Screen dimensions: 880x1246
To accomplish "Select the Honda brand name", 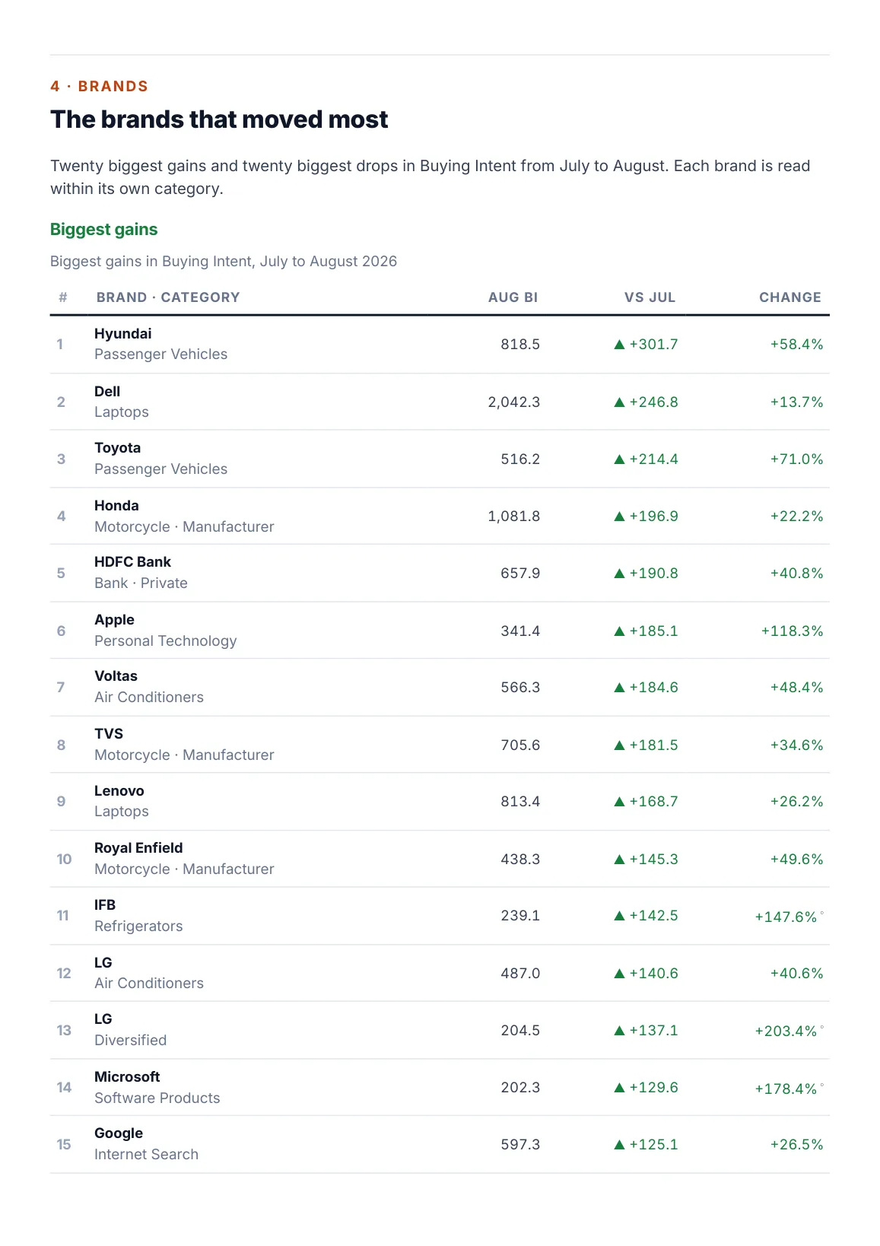I will point(116,506).
